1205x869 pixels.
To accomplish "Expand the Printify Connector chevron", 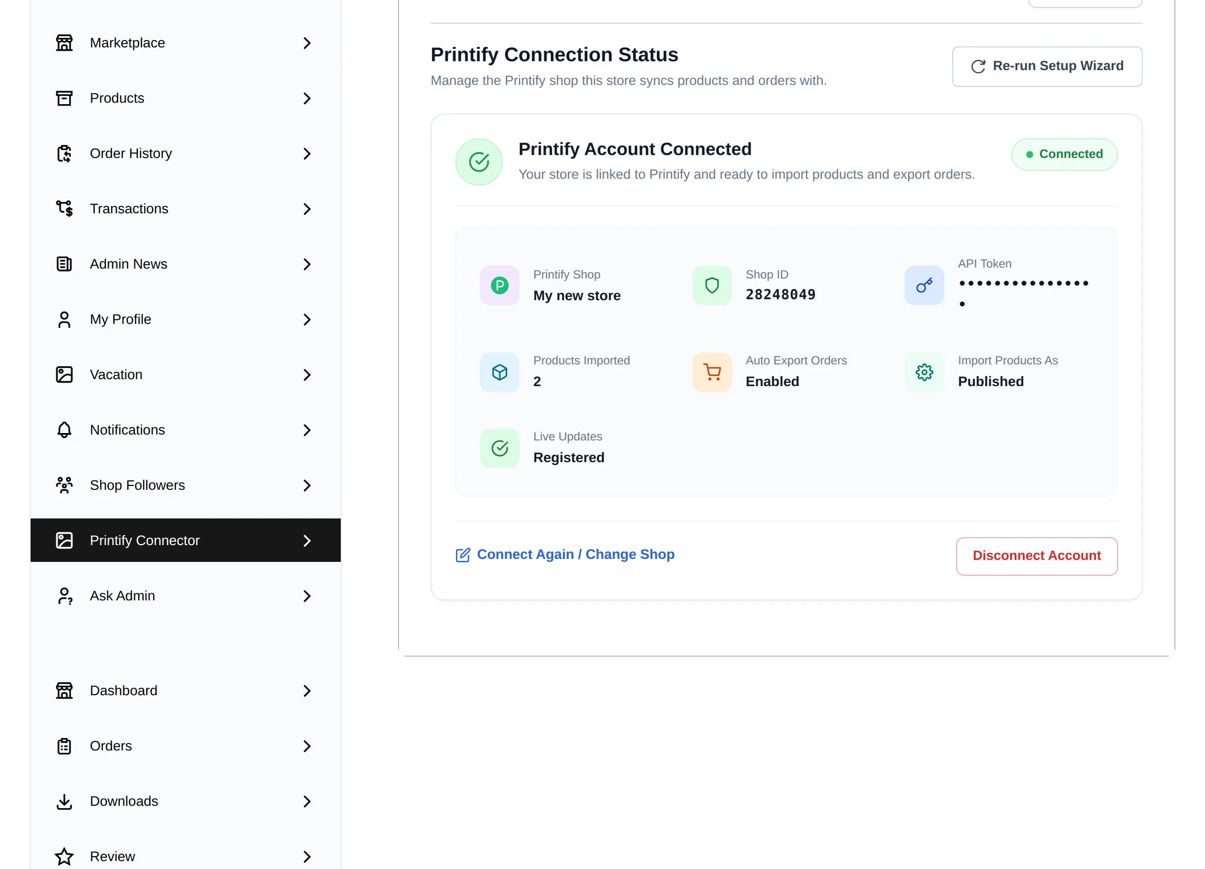I will click(307, 540).
